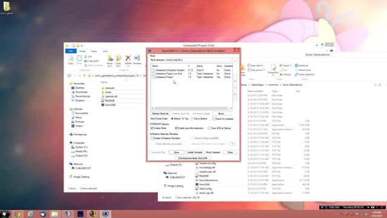
Task: Move selected mod up with arrow button
Action: click(x=235, y=81)
